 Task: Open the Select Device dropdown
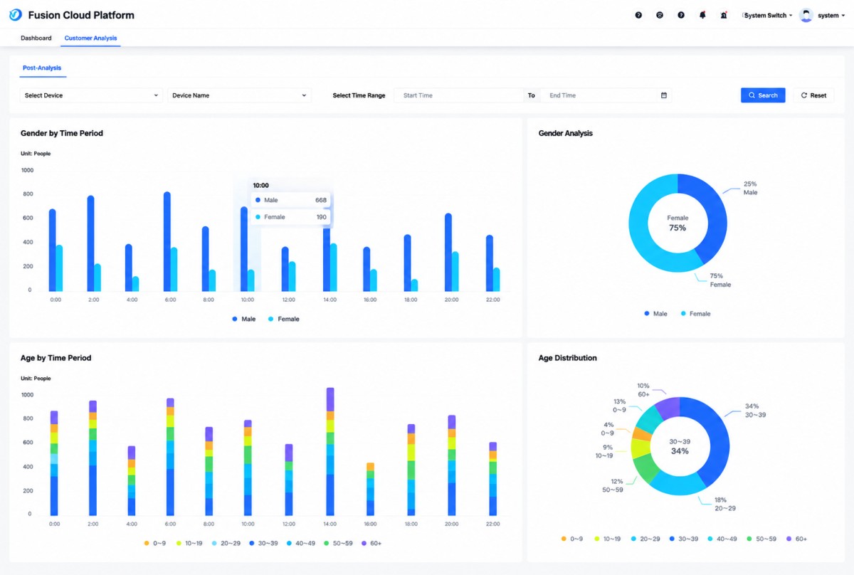tap(91, 95)
